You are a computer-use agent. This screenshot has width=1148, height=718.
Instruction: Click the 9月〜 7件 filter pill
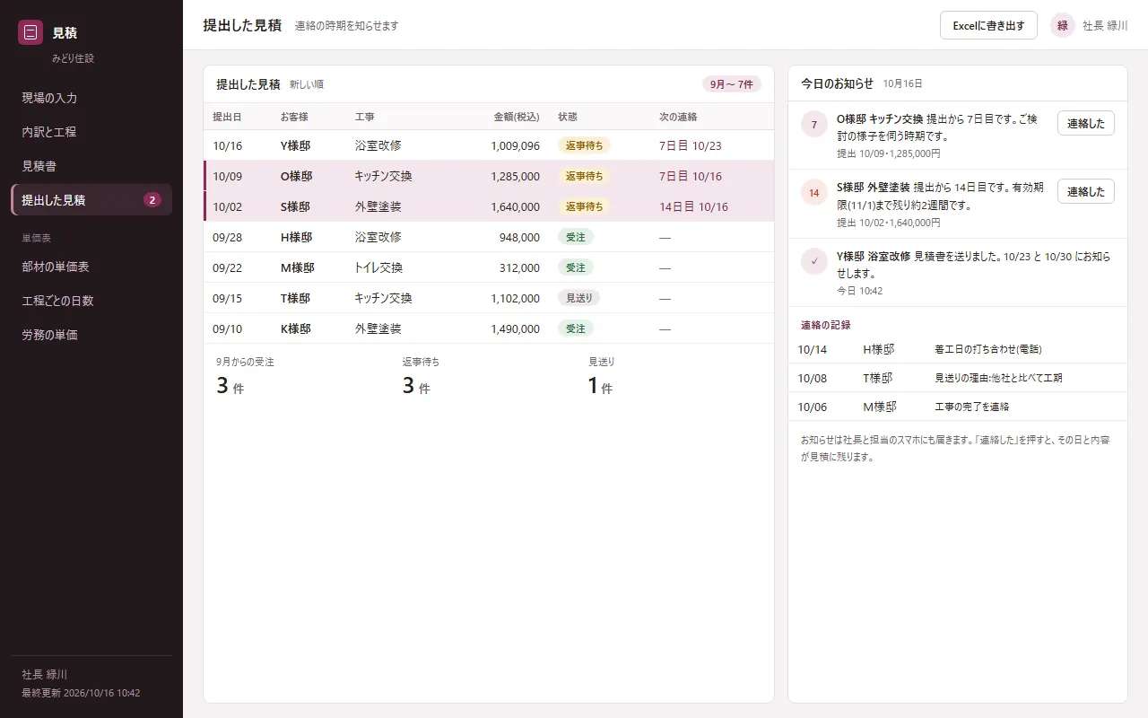[731, 84]
